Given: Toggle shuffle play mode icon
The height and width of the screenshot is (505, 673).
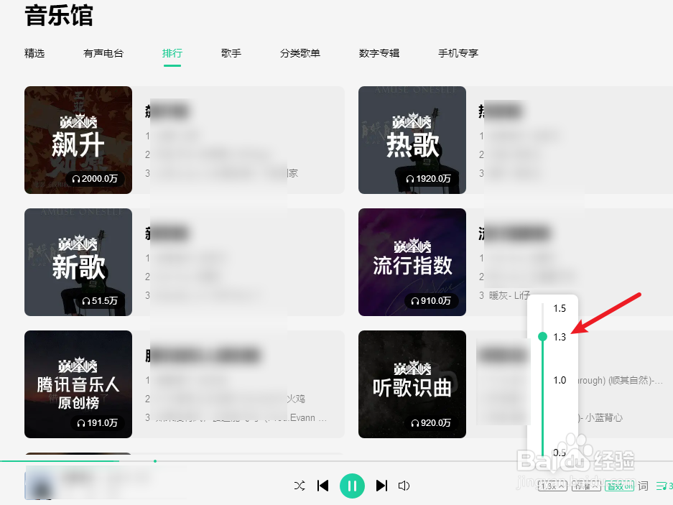Looking at the screenshot, I should coord(300,486).
